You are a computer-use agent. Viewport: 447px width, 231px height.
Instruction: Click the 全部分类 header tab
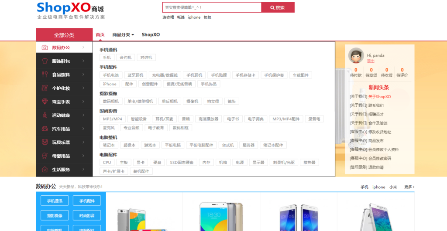[x=64, y=35]
